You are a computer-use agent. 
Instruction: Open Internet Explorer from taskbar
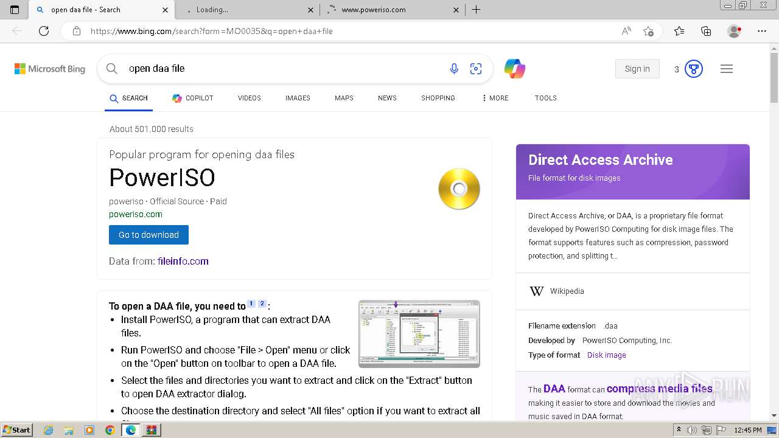coord(48,430)
